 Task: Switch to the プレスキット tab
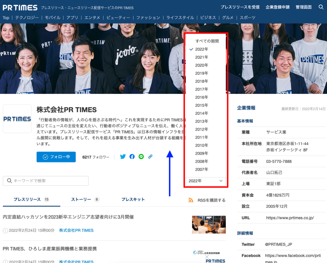133,199
